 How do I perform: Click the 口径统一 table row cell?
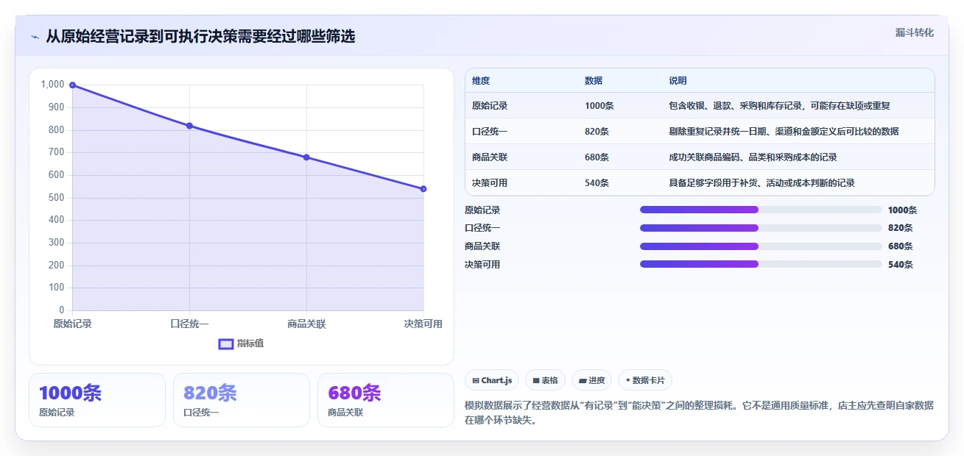(x=490, y=132)
